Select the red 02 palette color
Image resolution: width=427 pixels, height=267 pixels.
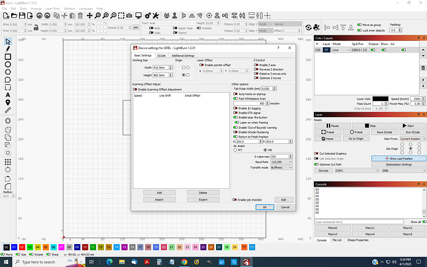pyautogui.click(x=22, y=247)
